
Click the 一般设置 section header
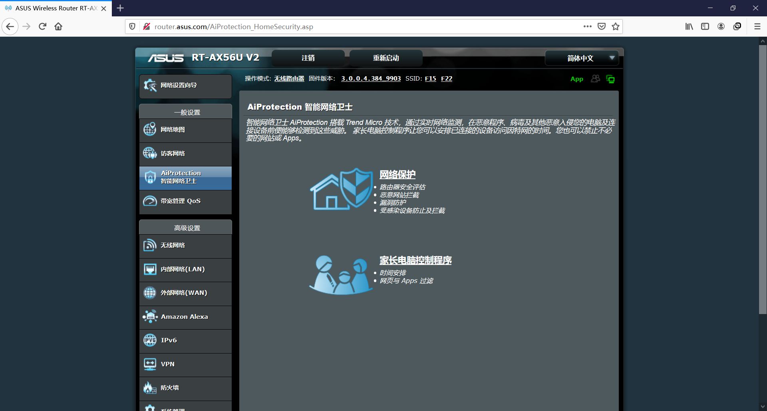click(185, 112)
